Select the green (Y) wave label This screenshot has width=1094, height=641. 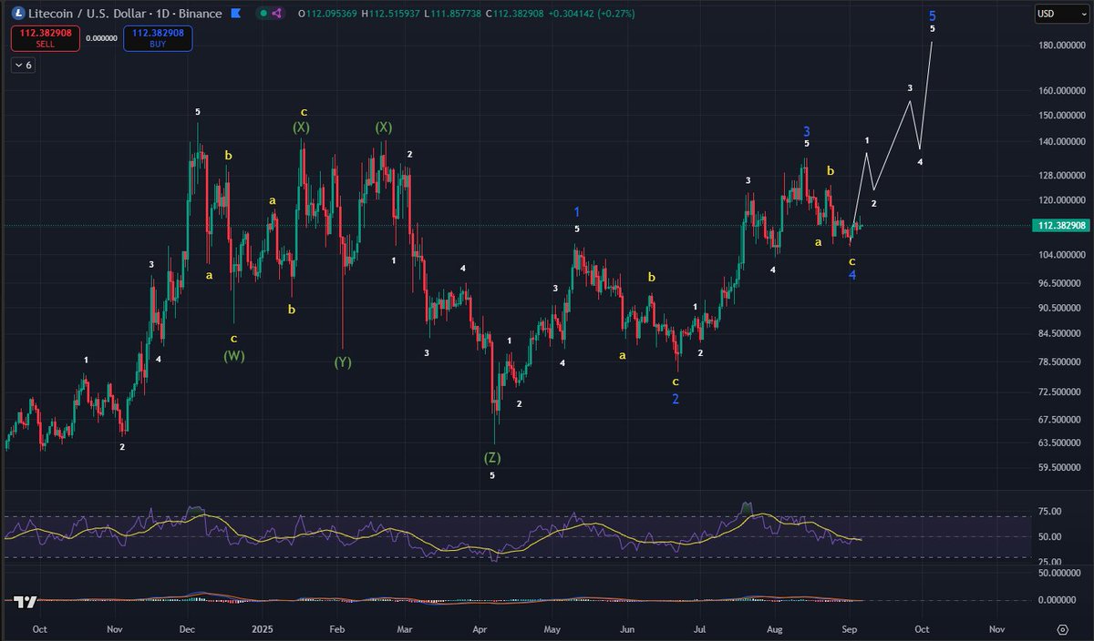coord(342,362)
